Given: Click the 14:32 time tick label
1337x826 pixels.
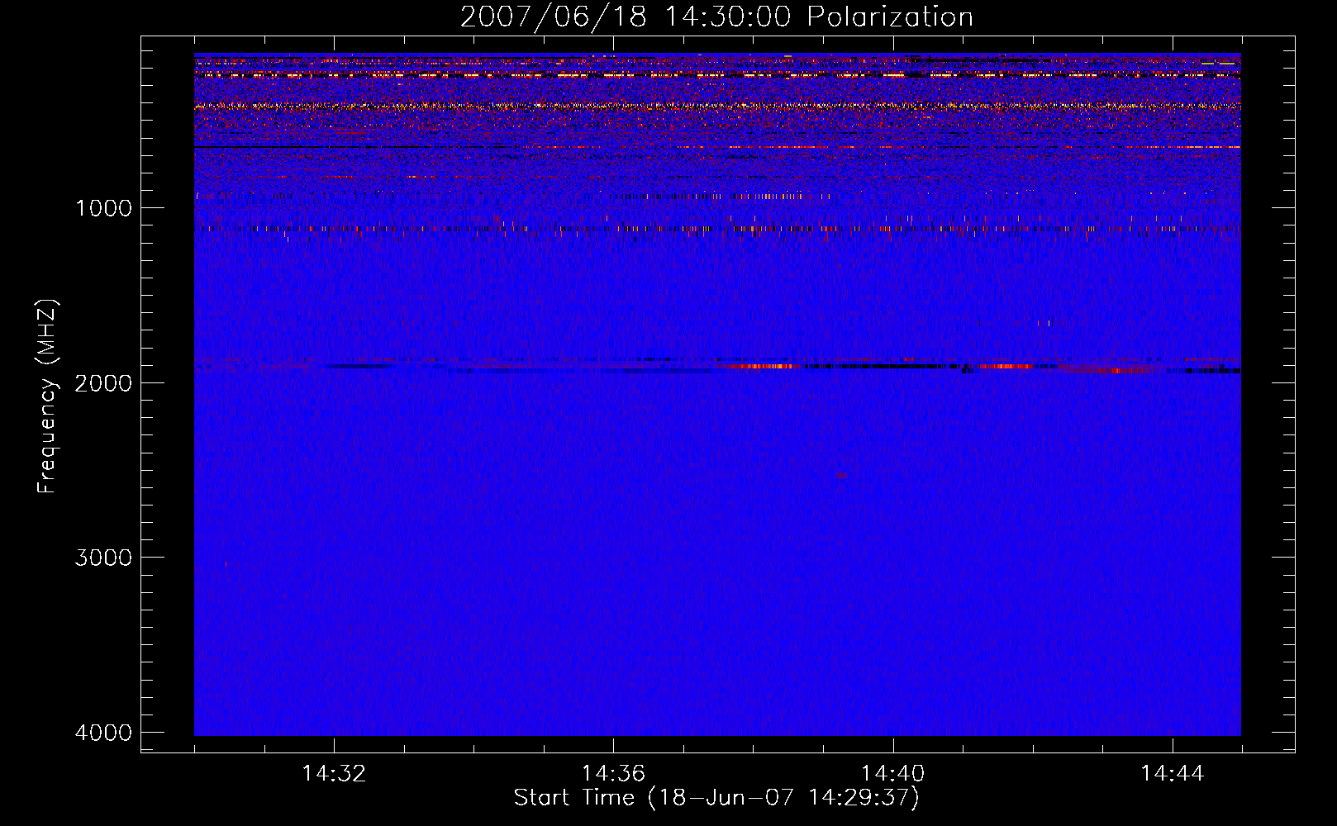Looking at the screenshot, I should (x=334, y=774).
